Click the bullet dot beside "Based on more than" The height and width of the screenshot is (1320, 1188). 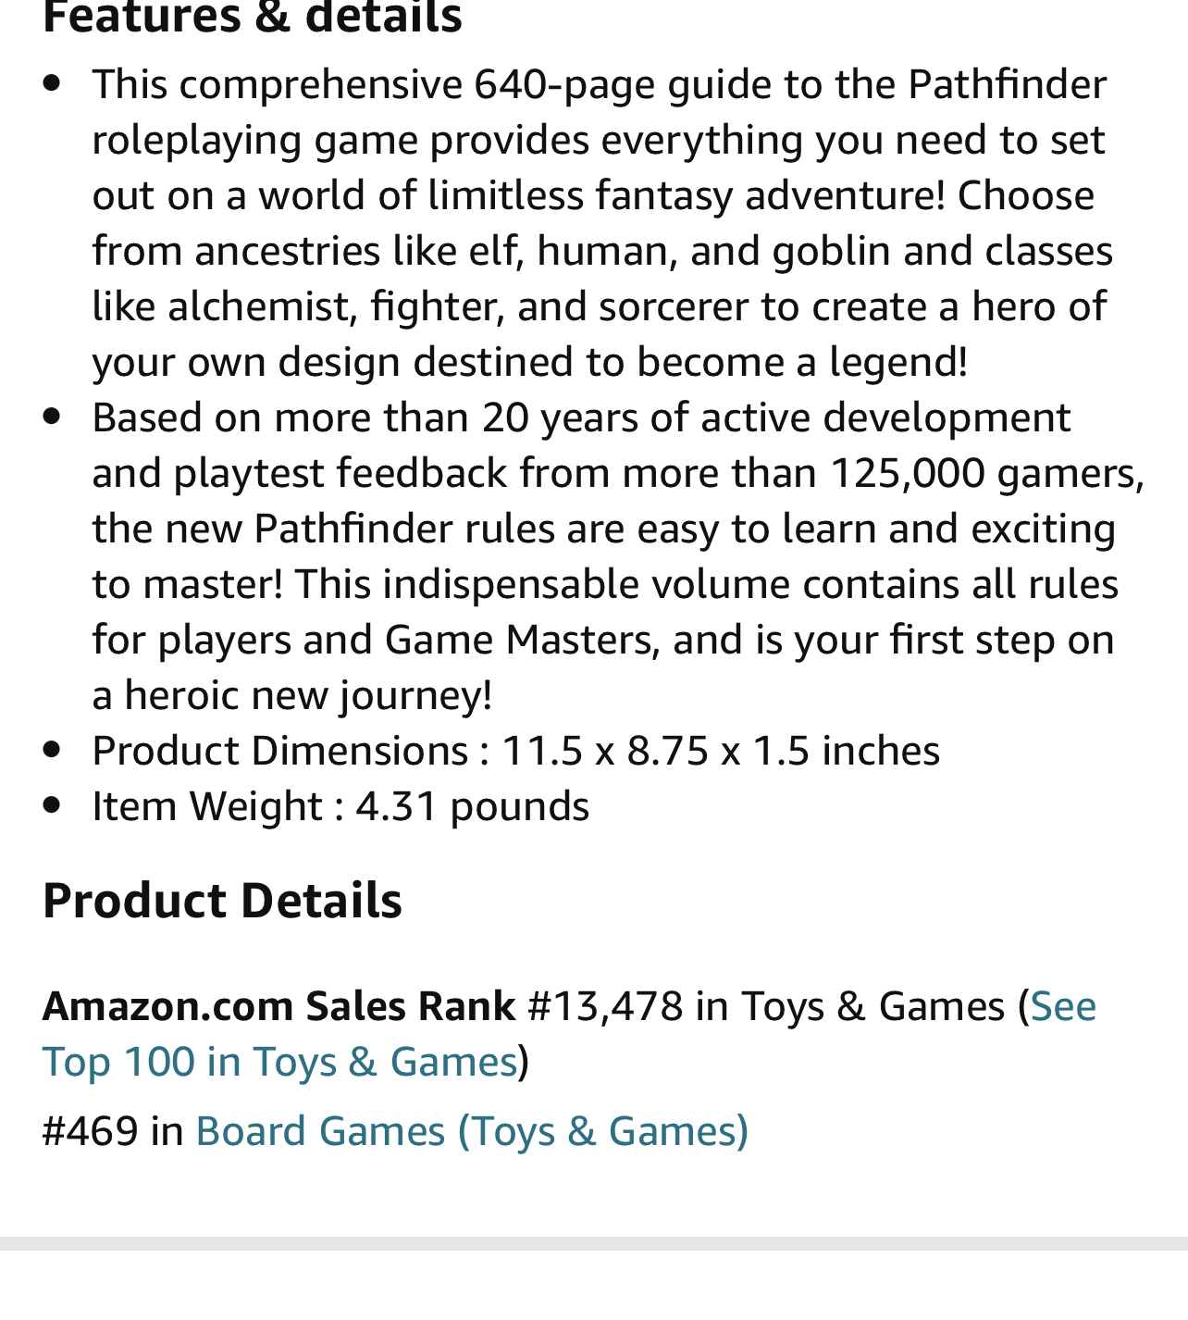click(x=52, y=417)
